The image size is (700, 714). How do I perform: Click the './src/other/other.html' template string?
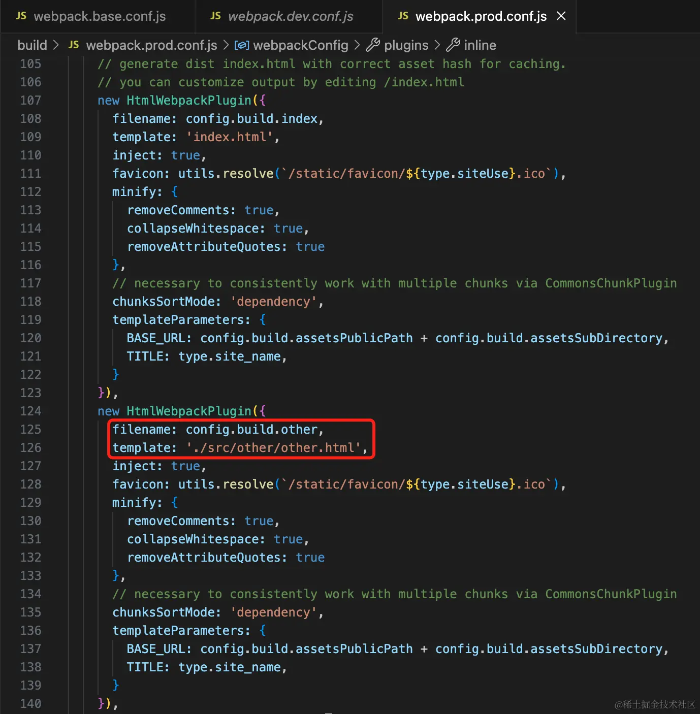point(274,448)
